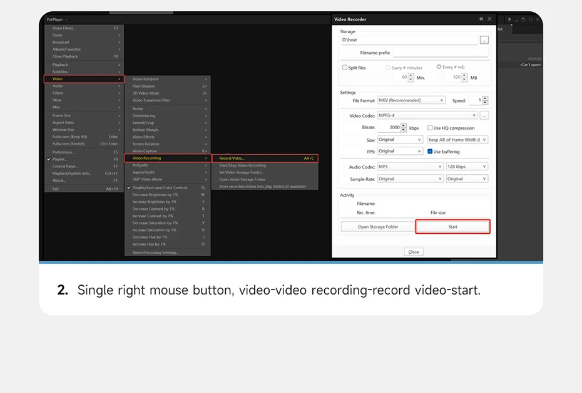Increase the bitrate with the up stepper
The width and height of the screenshot is (582, 393).
(404, 125)
